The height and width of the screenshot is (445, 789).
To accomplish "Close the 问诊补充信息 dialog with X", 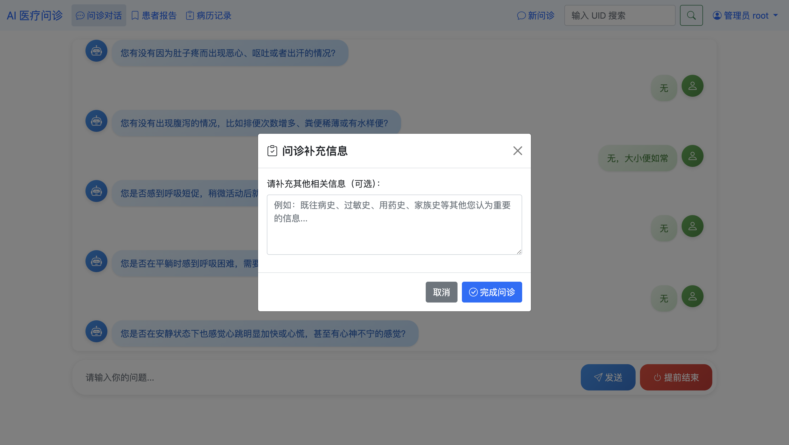I will tap(517, 151).
